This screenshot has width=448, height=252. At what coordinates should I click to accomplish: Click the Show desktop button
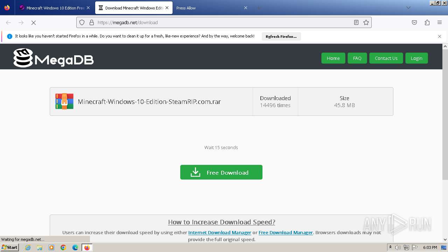click(444, 247)
